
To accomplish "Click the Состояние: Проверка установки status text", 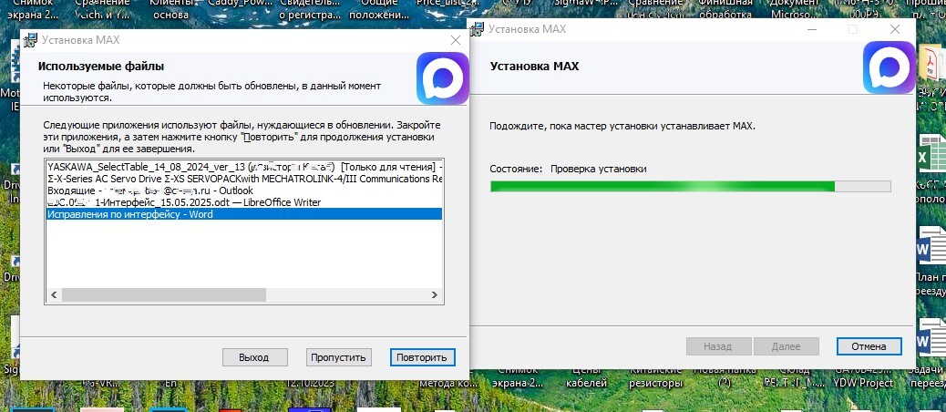I will pos(568,169).
